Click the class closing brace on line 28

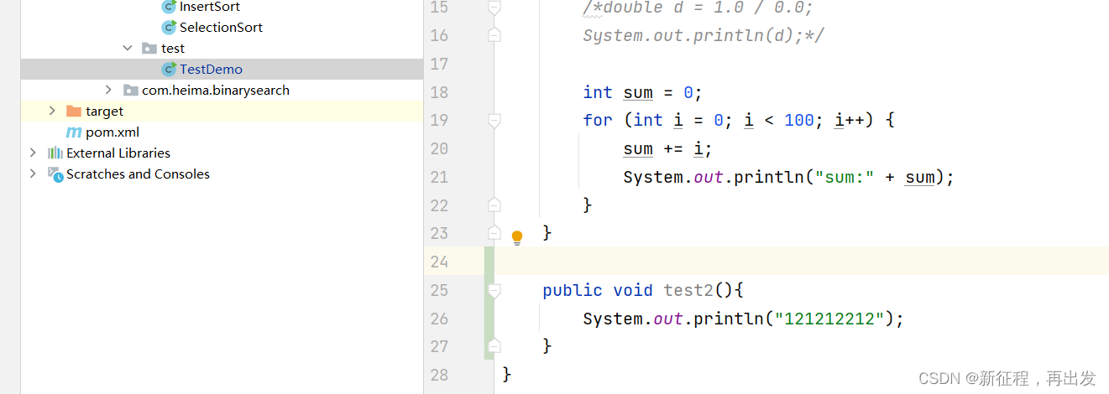(x=507, y=374)
